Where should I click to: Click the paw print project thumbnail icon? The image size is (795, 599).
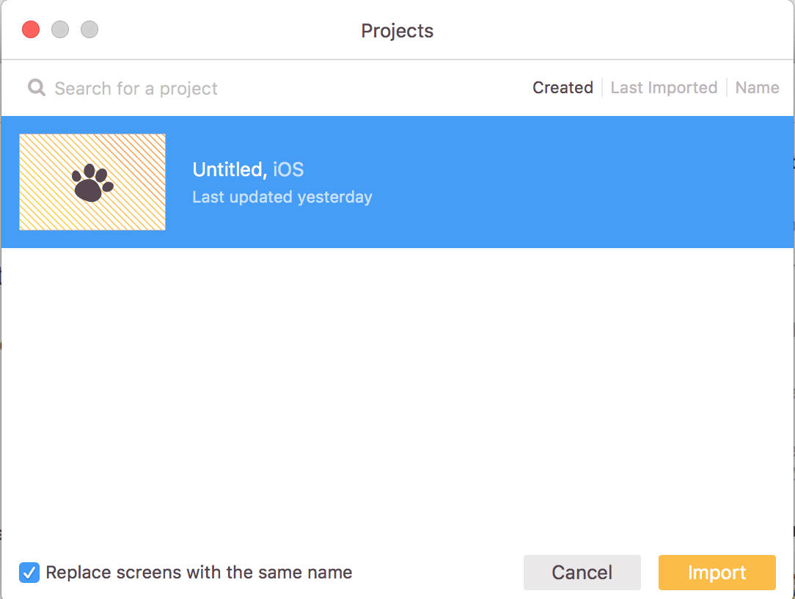[92, 181]
